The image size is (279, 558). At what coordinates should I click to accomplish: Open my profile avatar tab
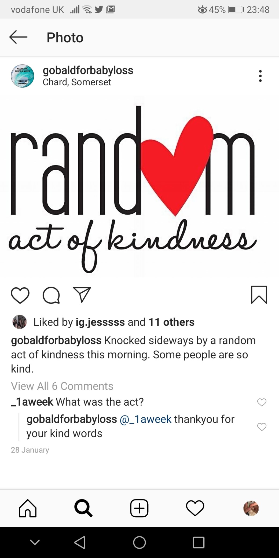coord(251,508)
